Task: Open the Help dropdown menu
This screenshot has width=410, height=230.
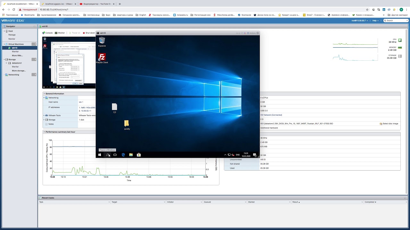Action: (x=376, y=20)
